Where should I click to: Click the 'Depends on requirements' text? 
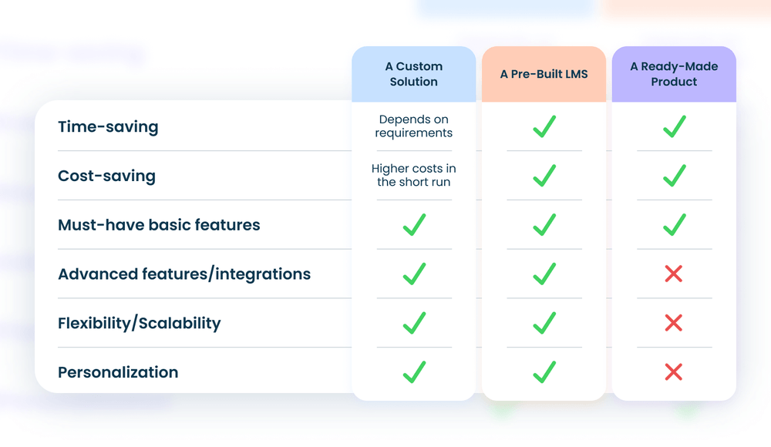414,126
